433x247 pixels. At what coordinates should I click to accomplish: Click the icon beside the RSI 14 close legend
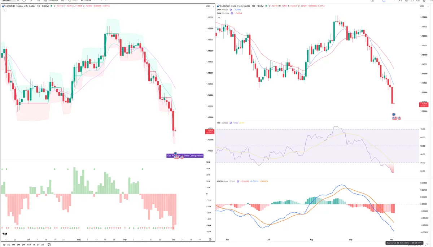231,123
